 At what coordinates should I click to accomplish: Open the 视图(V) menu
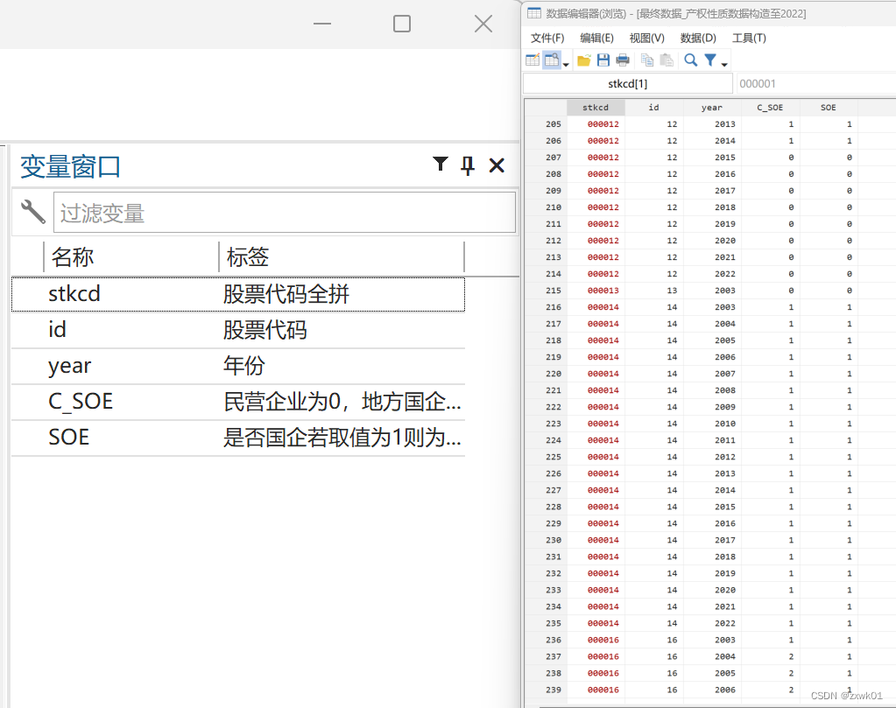[647, 39]
